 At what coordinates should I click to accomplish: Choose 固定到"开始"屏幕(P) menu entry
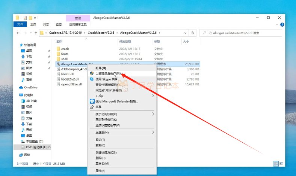[122, 90]
